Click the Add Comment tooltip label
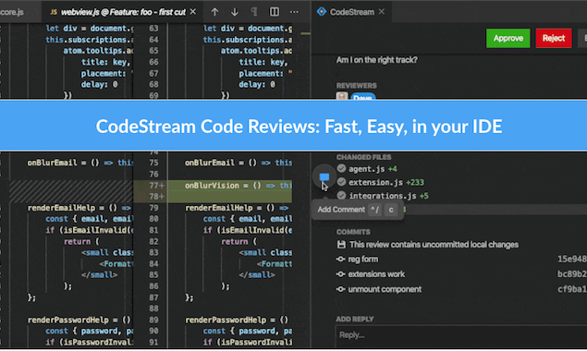Image resolution: width=587 pixels, height=351 pixels. click(x=341, y=209)
